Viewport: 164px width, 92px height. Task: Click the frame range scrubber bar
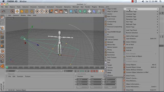coord(40,71)
